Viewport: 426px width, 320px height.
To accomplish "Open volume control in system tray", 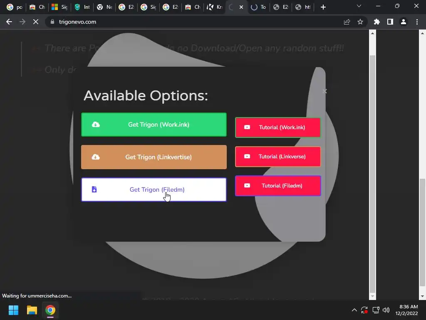I will point(386,310).
